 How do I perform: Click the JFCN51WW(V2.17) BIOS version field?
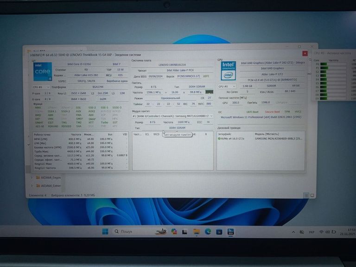[189, 76]
